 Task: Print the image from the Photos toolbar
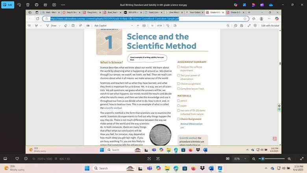click(37, 5)
